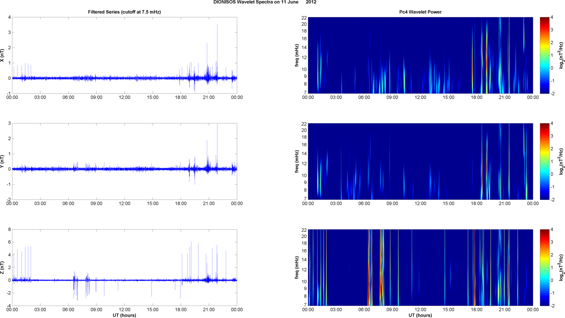
Task: Click the X (nT) axis label
Action: (3, 55)
